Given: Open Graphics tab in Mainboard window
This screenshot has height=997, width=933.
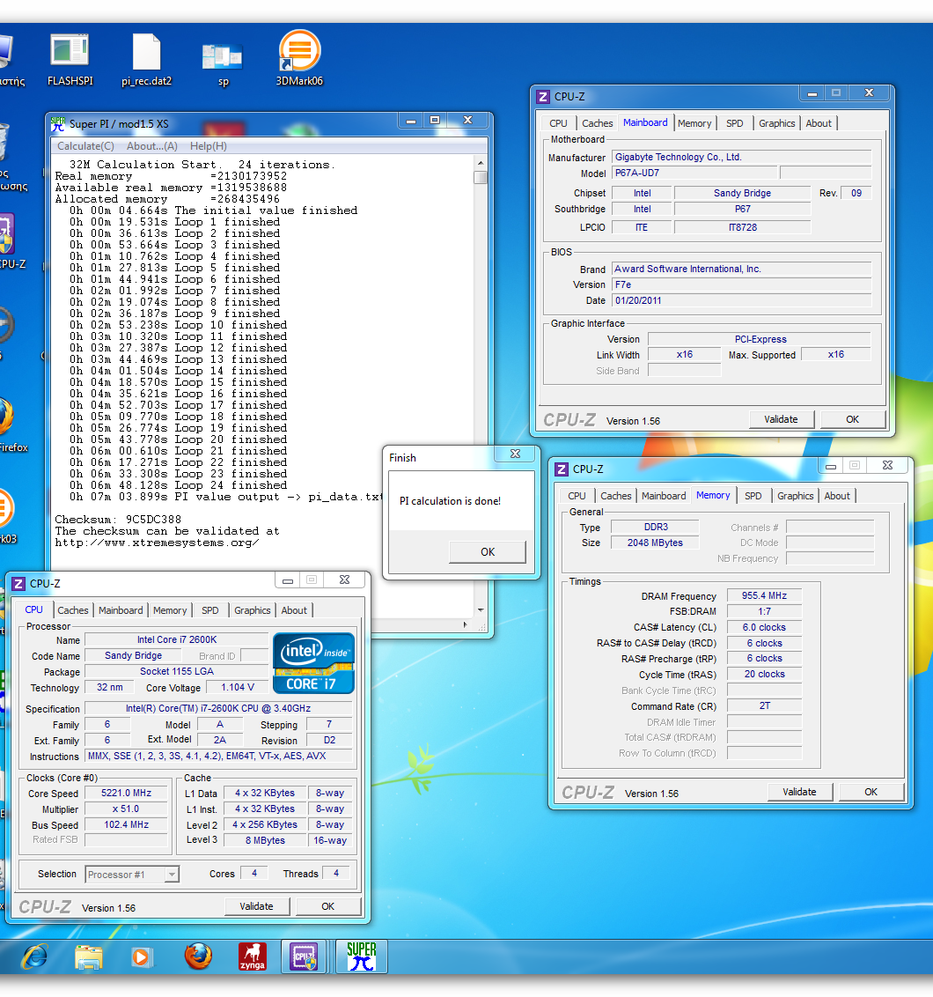Looking at the screenshot, I should 776,123.
